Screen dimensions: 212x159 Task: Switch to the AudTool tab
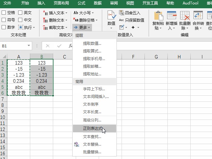tap(190, 3)
